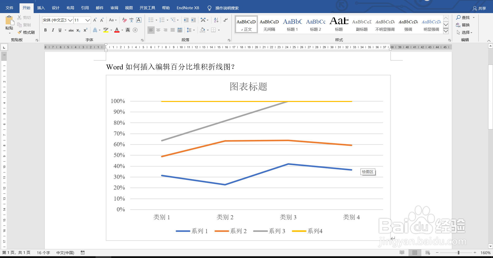
Task: Increase font size with the grow-font icon
Action: tap(95, 20)
